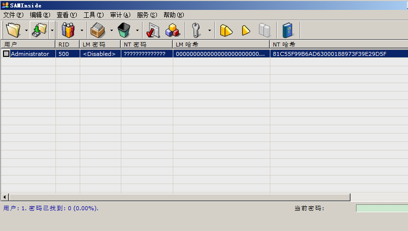
Task: Sort by the RID column header
Action: (x=67, y=45)
